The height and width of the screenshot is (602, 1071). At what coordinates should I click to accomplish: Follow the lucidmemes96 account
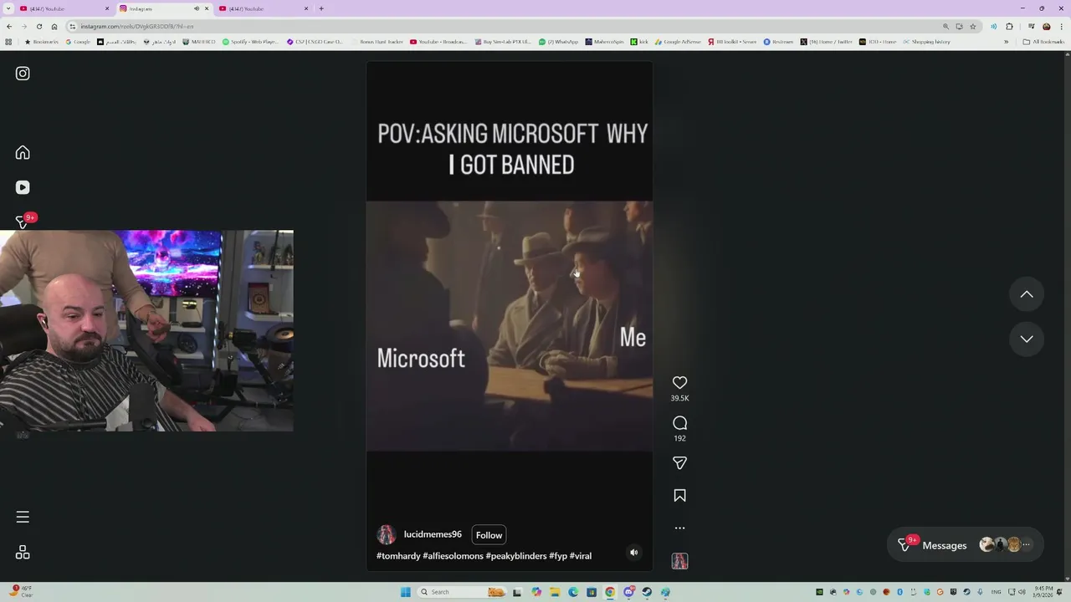489,535
